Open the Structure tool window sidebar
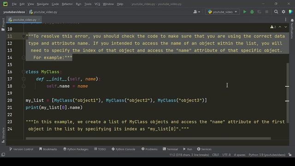 [x=3, y=135]
